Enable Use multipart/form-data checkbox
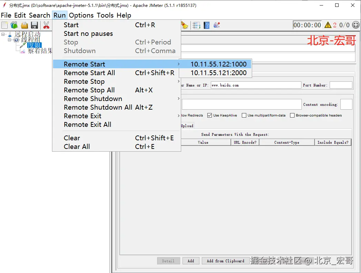This screenshot has height=273, width=361. coord(244,115)
